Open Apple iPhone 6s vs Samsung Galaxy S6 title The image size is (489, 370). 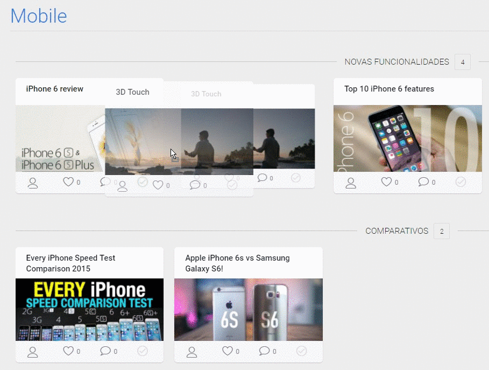[237, 263]
